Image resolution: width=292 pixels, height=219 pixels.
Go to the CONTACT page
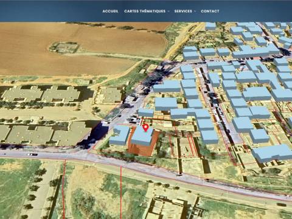[x=210, y=12]
